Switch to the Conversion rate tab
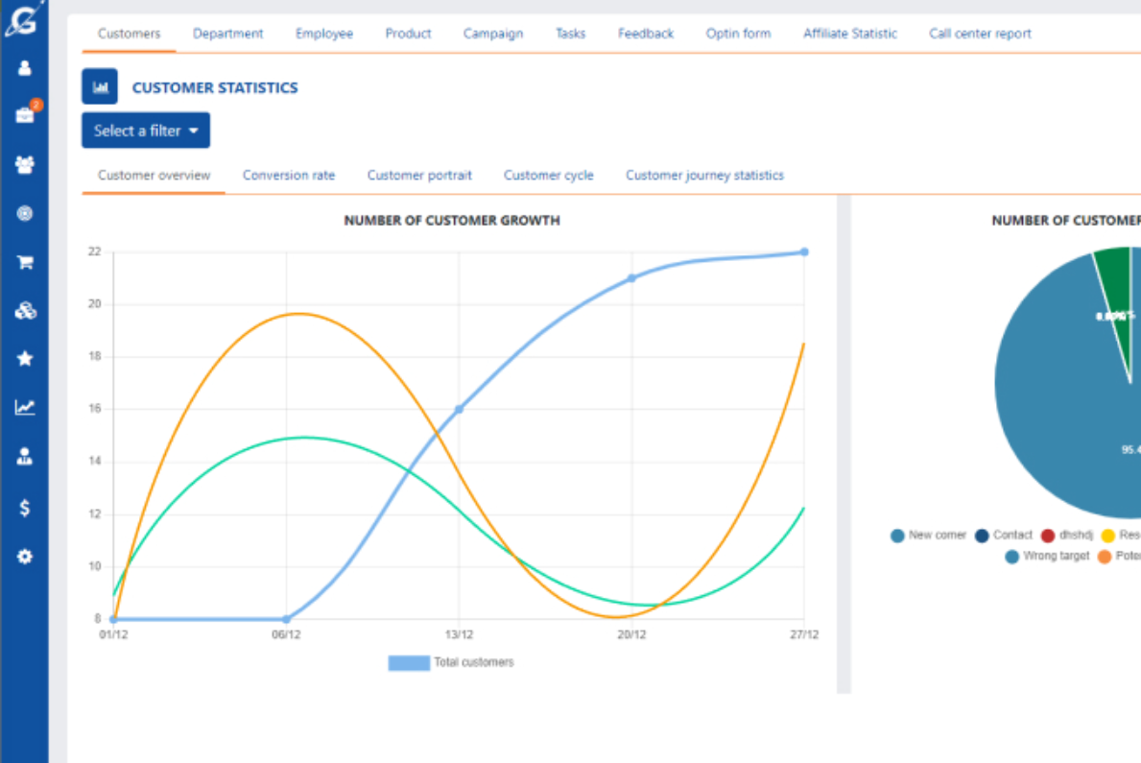The height and width of the screenshot is (763, 1141). pos(289,175)
